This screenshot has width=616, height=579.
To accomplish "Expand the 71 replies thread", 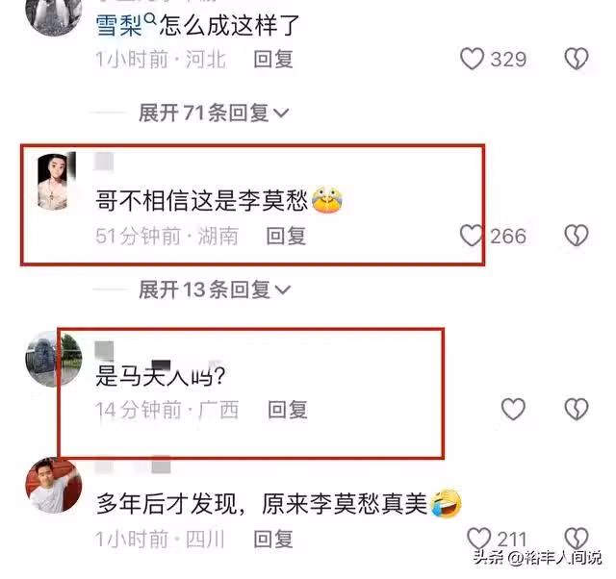I will (214, 113).
